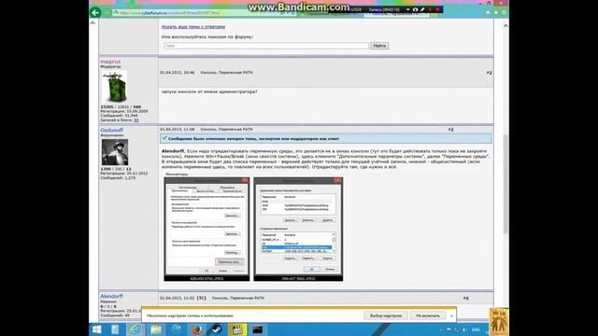Open Alendorff user profile link
This screenshot has height=336, width=598.
pos(111,296)
